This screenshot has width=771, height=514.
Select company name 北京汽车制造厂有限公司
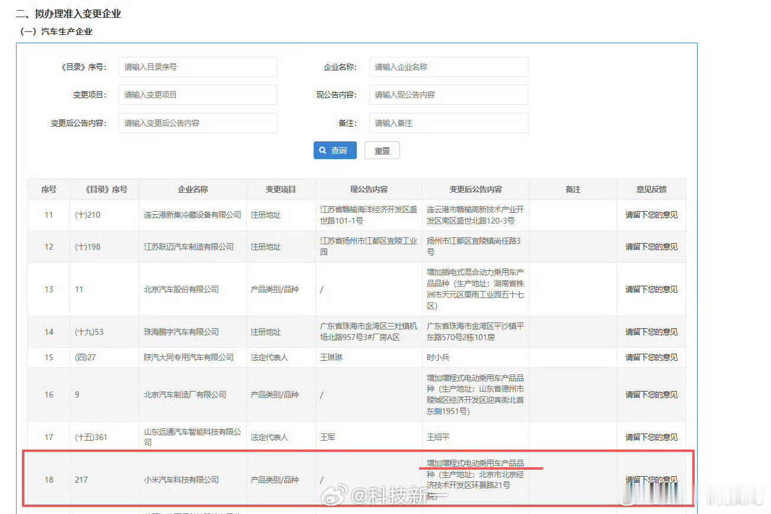click(185, 395)
